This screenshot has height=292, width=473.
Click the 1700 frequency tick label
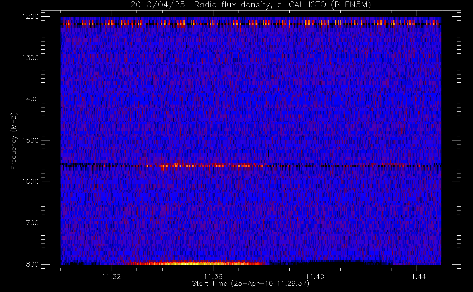[30, 223]
